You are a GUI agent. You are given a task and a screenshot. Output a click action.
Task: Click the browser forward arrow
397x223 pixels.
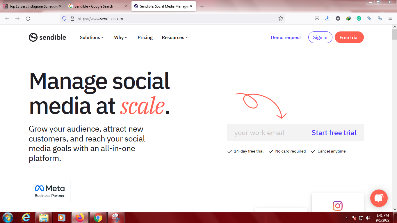pos(17,18)
